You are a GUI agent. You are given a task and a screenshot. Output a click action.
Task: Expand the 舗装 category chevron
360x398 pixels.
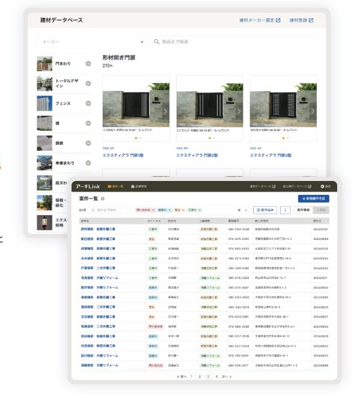[88, 143]
